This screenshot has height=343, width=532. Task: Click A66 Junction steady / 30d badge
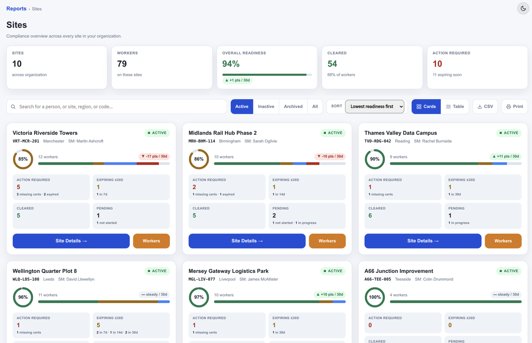coord(506,294)
